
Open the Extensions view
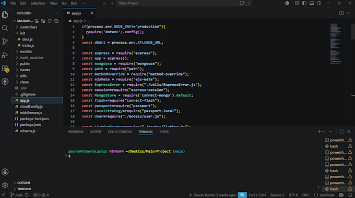coord(5,68)
